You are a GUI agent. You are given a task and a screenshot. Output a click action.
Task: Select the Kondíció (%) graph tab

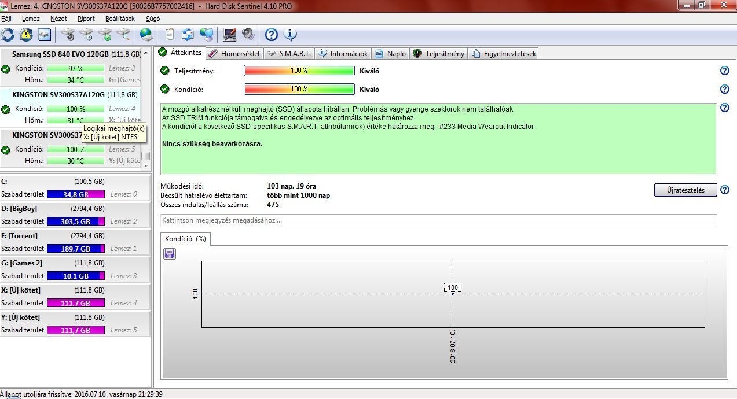pyautogui.click(x=185, y=238)
